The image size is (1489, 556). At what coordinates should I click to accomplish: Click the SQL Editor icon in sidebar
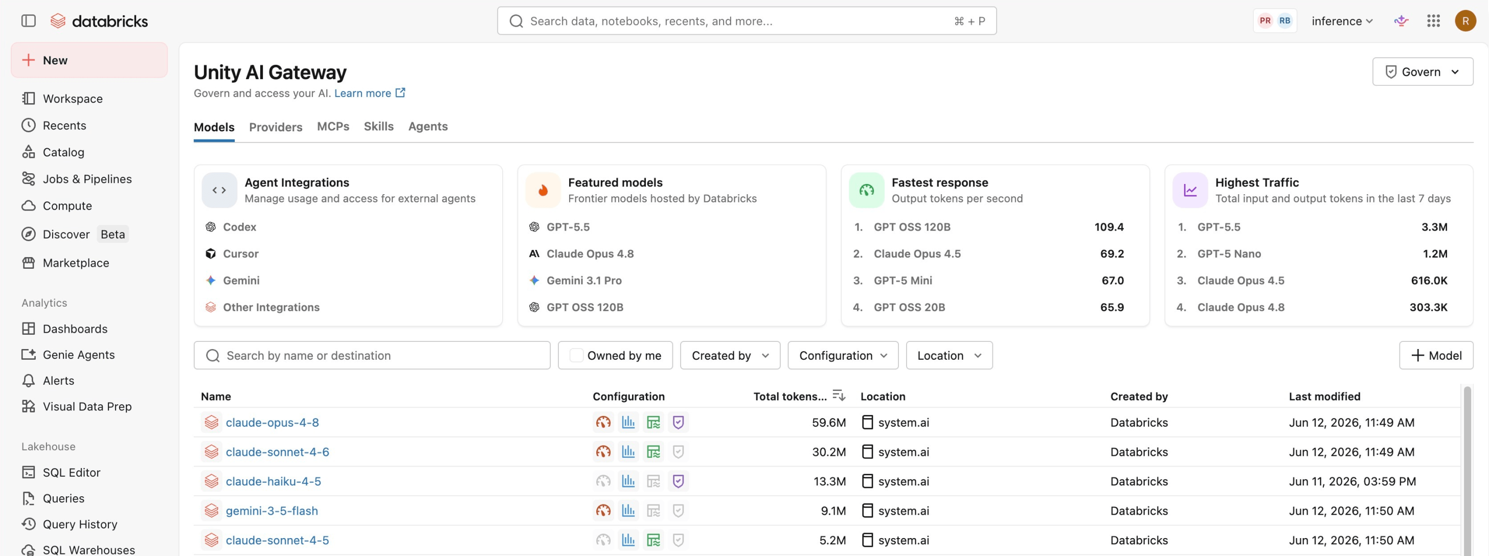(28, 473)
